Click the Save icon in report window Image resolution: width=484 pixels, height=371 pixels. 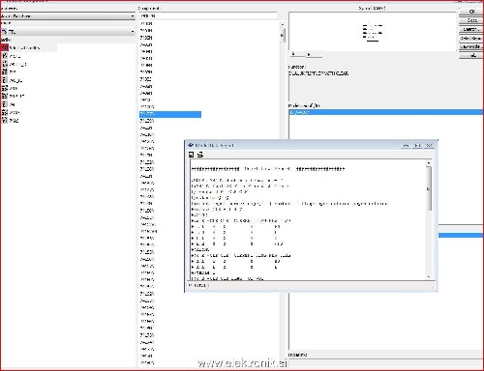click(191, 155)
